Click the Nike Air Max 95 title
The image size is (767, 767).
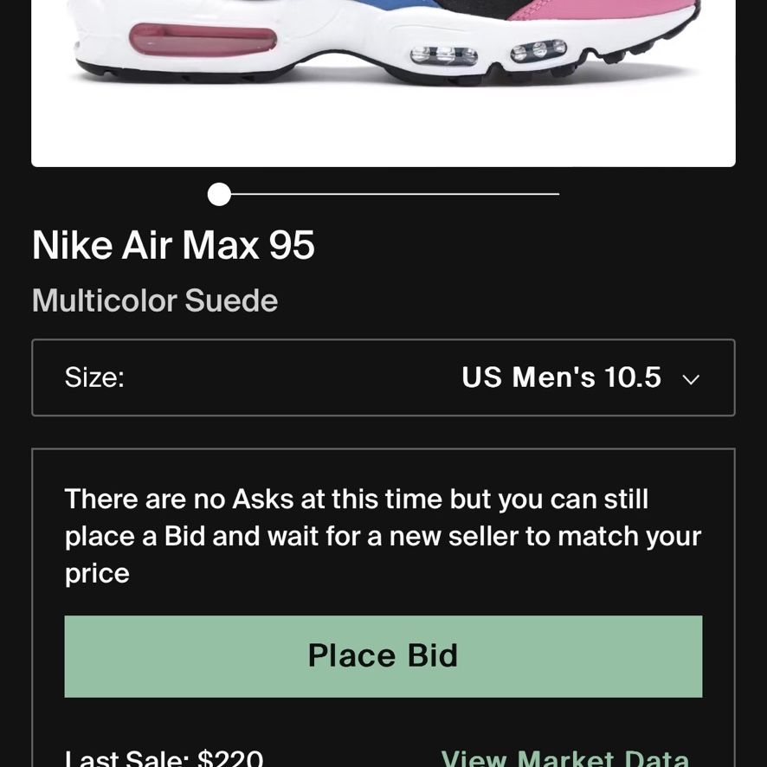pyautogui.click(x=173, y=245)
